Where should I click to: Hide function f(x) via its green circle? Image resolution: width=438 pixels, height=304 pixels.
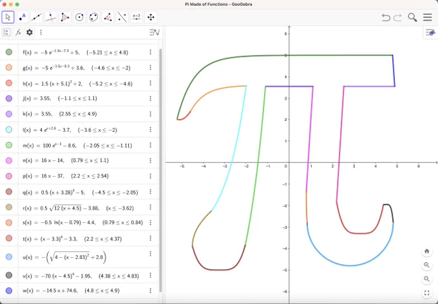[x=9, y=52]
